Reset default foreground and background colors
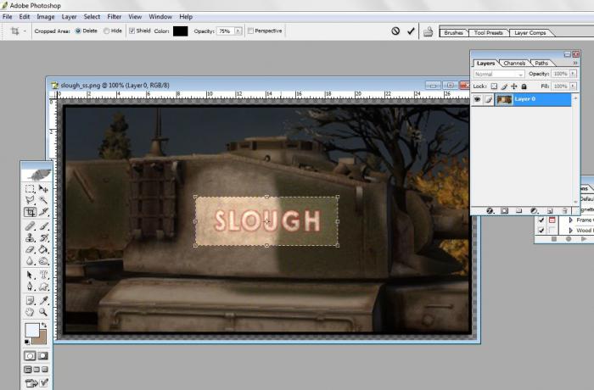This screenshot has width=594, height=390. click(x=27, y=342)
